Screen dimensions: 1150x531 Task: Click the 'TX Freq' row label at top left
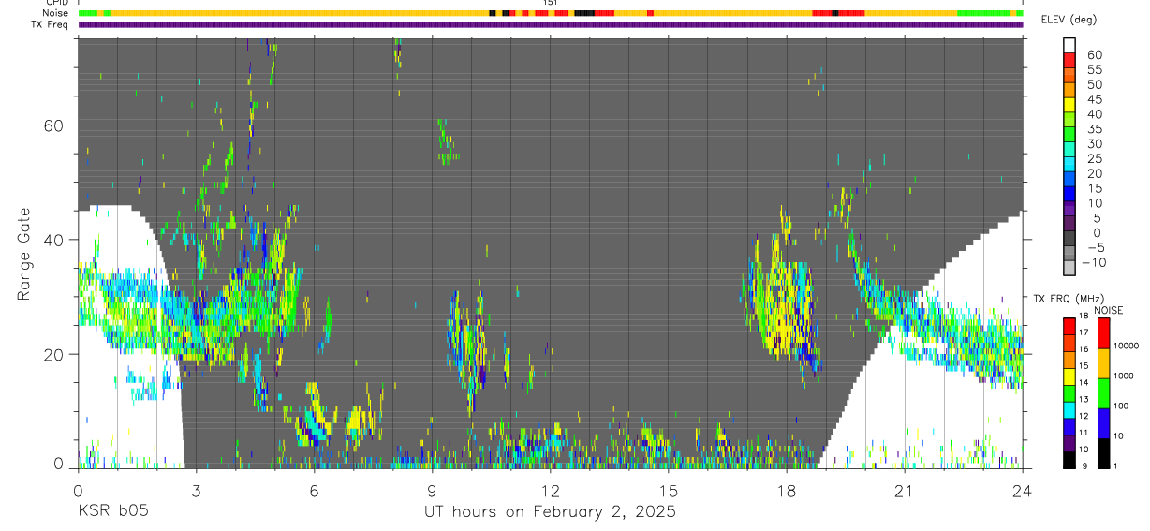point(51,24)
